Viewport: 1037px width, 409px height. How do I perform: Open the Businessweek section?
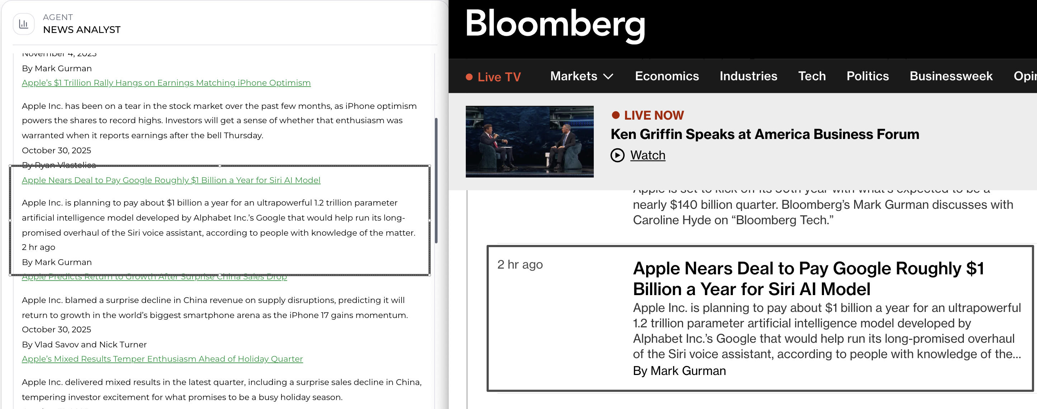click(x=951, y=76)
